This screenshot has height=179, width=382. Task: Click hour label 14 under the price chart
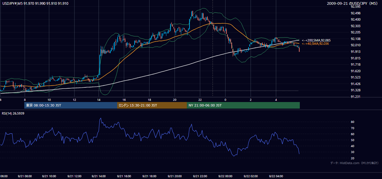(x=99, y=100)
